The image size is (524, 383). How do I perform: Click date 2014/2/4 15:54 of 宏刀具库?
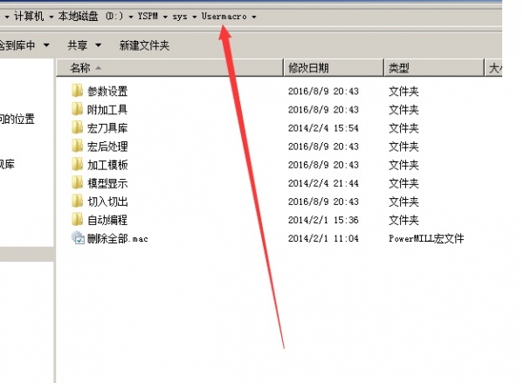point(323,128)
